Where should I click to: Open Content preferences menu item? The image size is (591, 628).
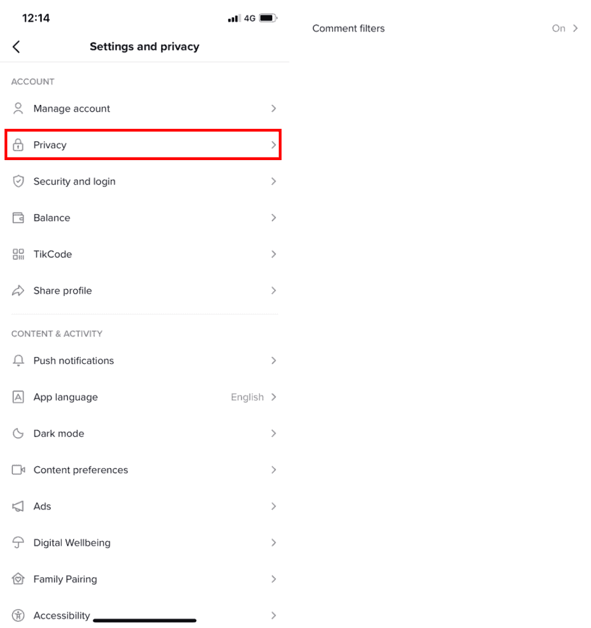pyautogui.click(x=145, y=469)
